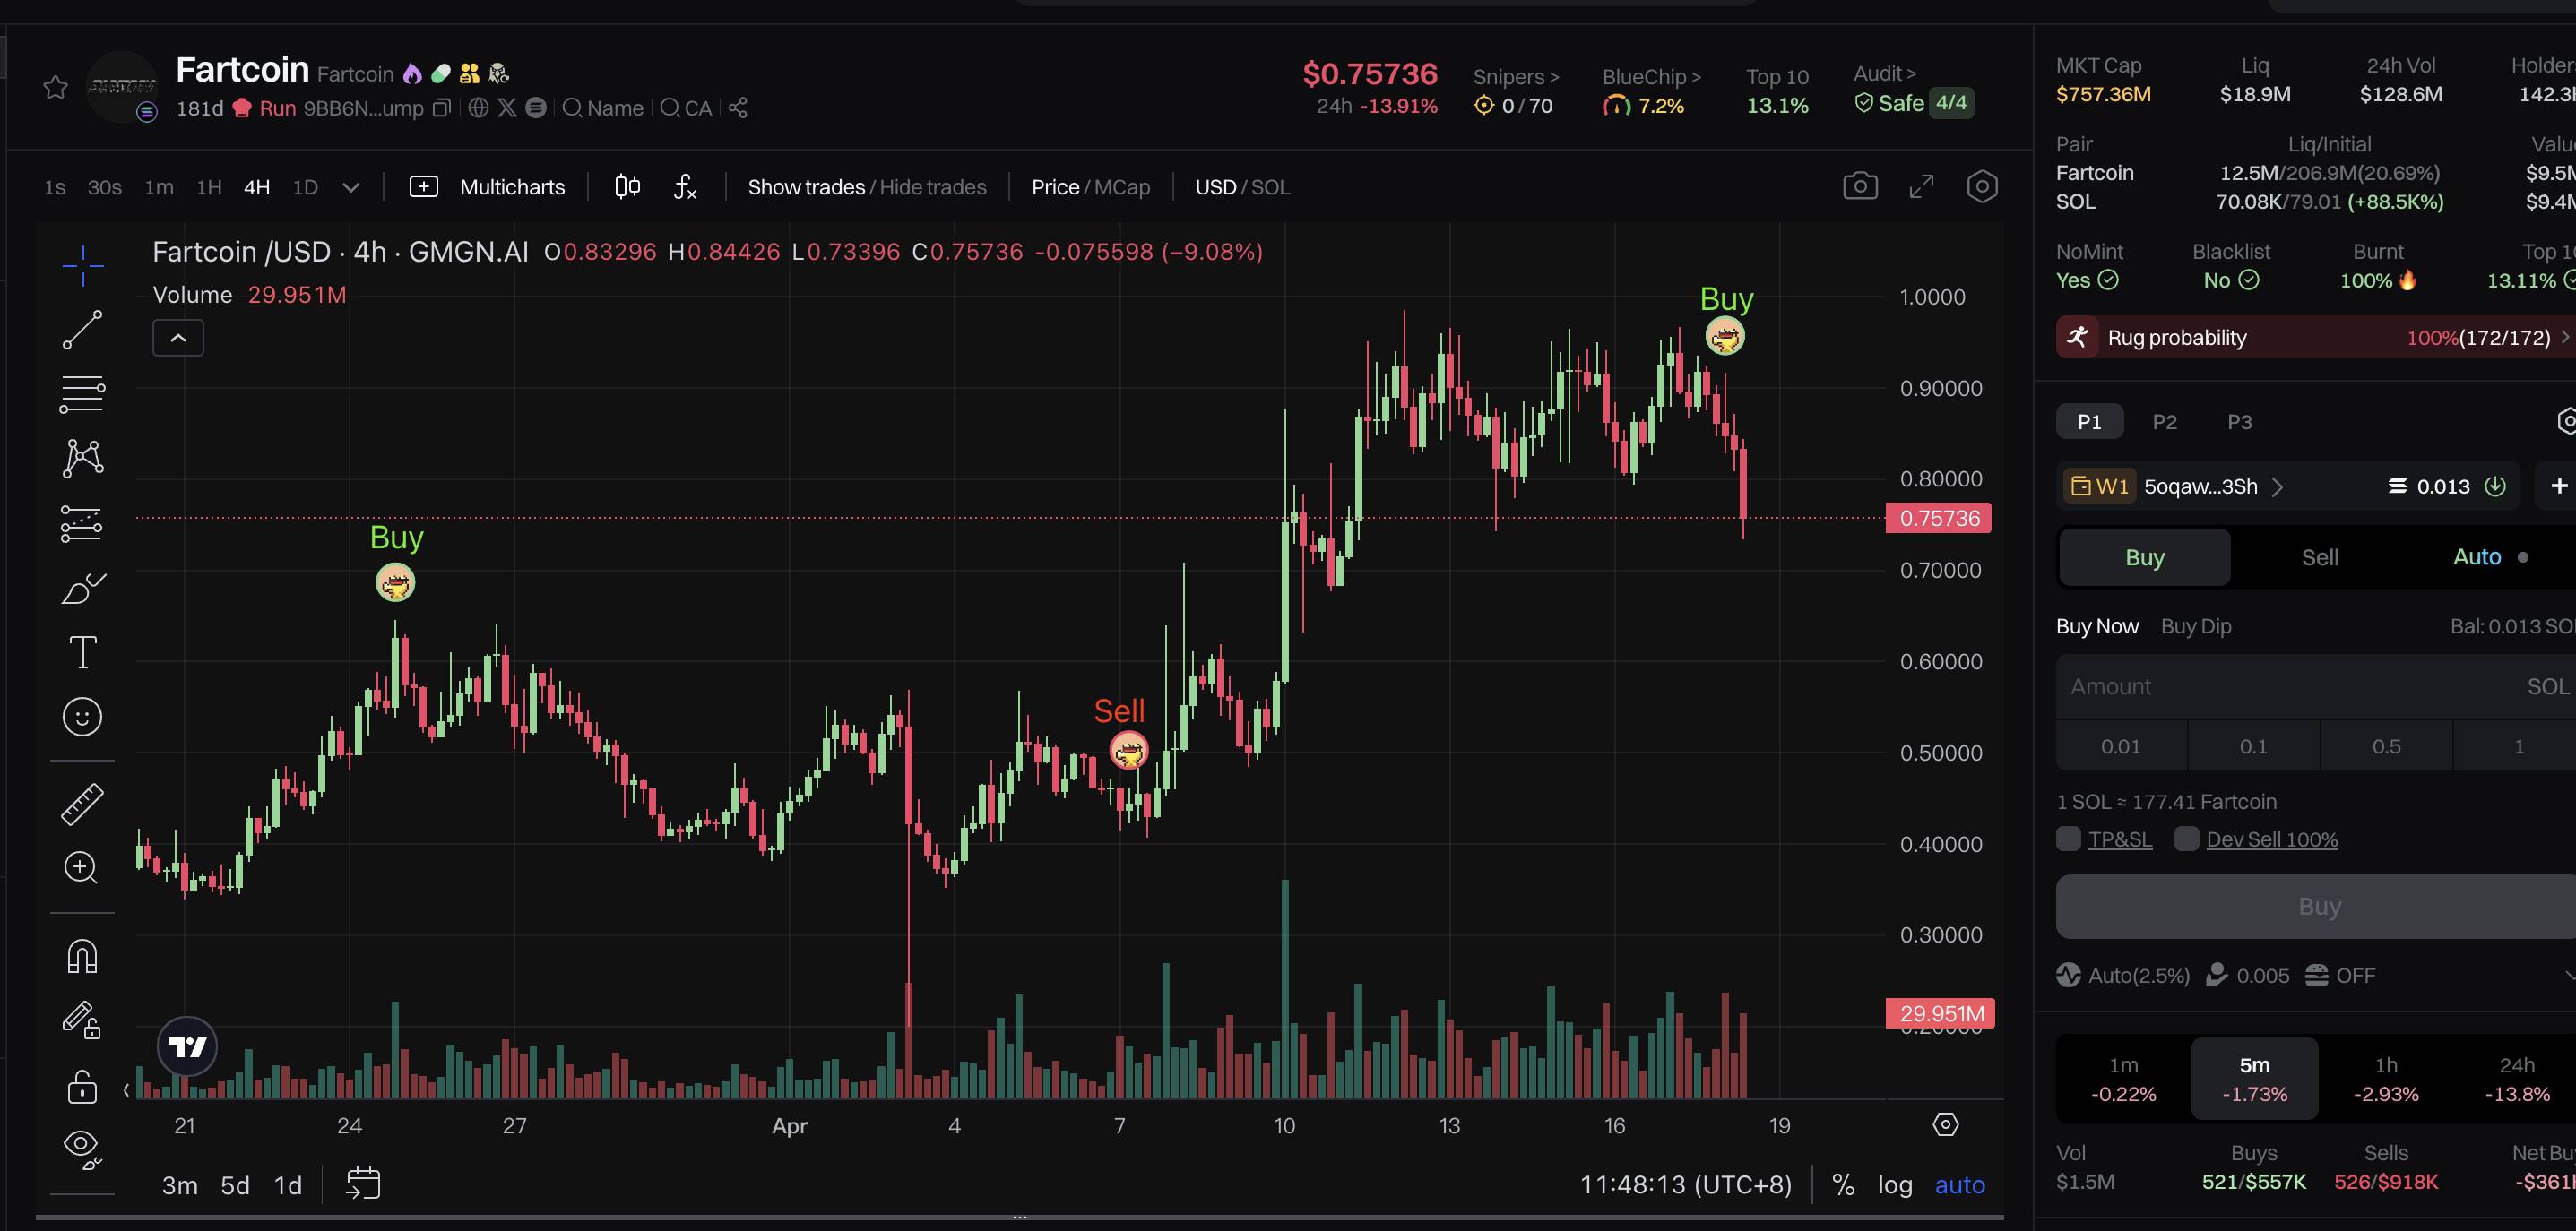This screenshot has width=2576, height=1231.
Task: Expand the timeframe interval dropdown
Action: [x=351, y=187]
